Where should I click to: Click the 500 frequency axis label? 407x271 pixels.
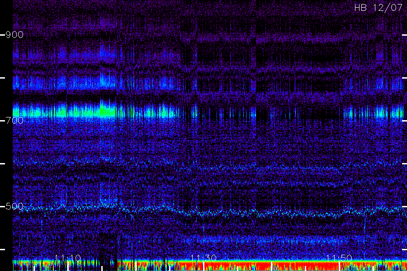(x=14, y=206)
